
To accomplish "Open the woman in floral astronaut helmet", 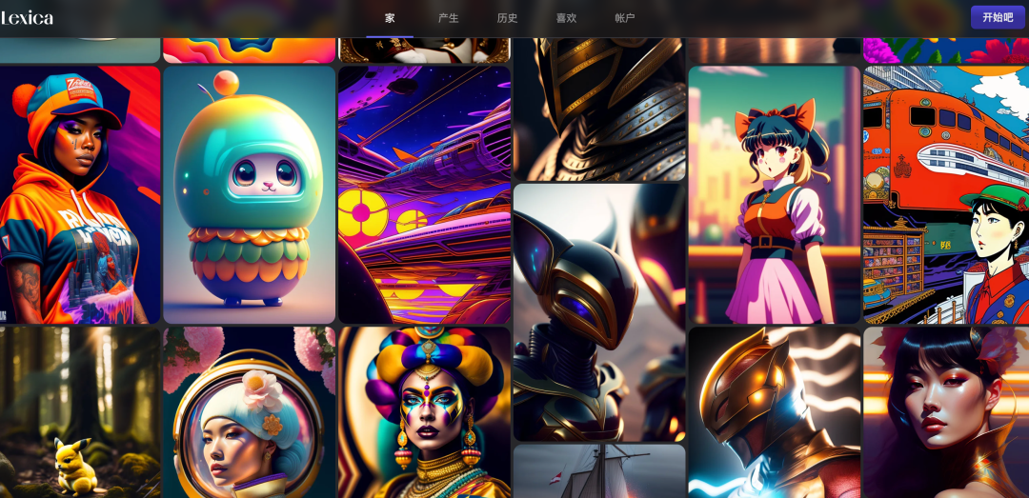I will tap(249, 412).
